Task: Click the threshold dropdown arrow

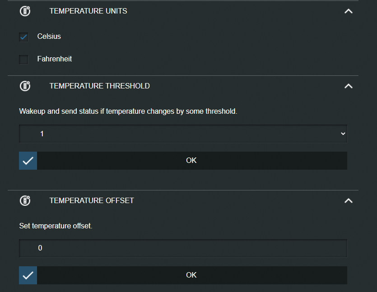Action: [343, 134]
